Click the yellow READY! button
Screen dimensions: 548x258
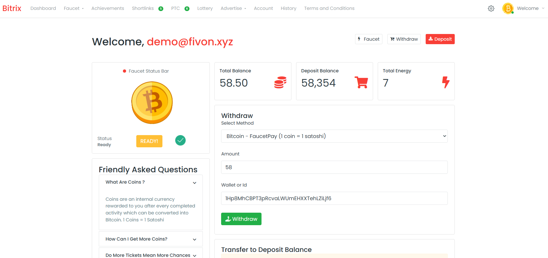pyautogui.click(x=149, y=141)
